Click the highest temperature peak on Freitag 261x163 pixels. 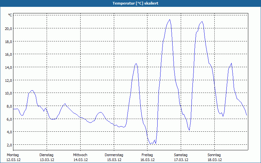(170, 20)
